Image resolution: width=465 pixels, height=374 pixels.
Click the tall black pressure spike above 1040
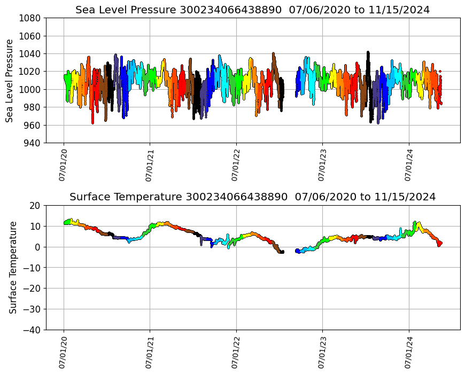[368, 54]
